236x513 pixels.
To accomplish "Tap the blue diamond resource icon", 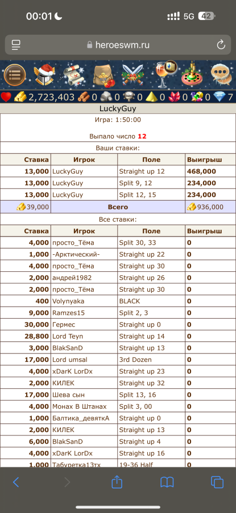I will [x=218, y=97].
